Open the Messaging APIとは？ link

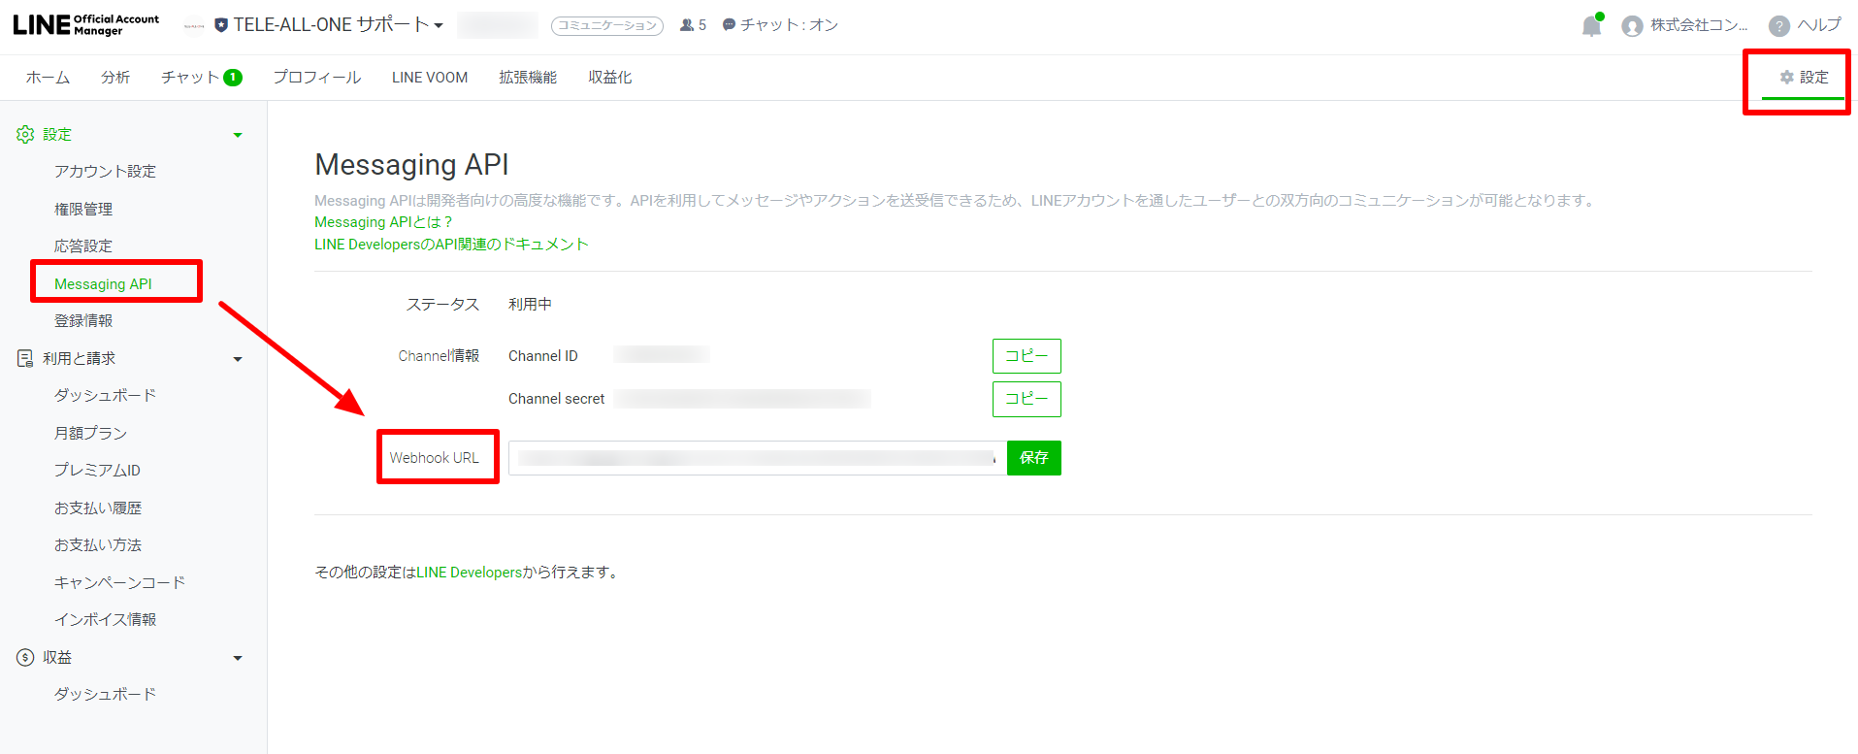click(x=383, y=222)
